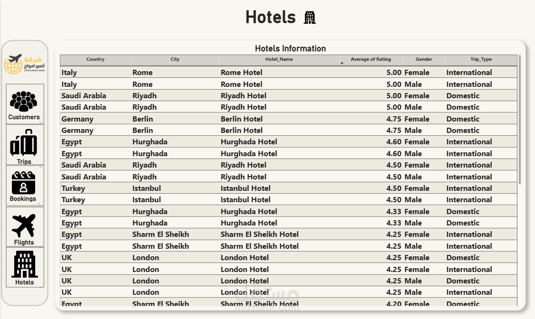Click the company airplane globe logo

pyautogui.click(x=25, y=64)
